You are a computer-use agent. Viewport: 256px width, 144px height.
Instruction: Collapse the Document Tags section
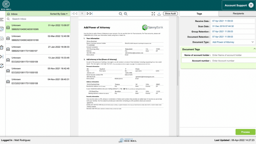(254, 49)
